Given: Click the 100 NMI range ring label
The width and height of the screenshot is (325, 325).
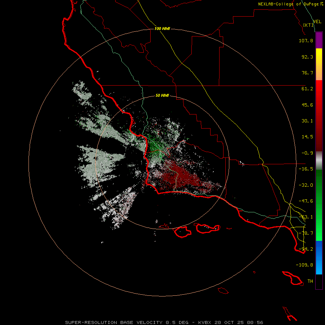Looking at the screenshot, I should coord(162,29).
